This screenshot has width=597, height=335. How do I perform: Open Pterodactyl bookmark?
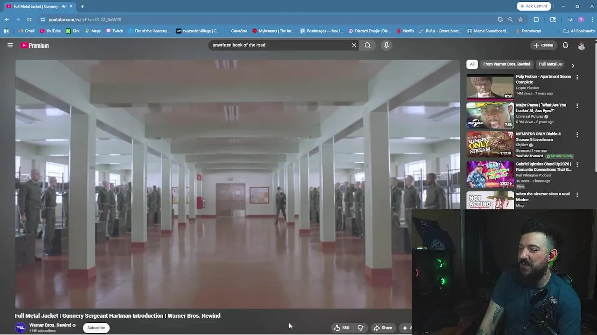click(528, 31)
